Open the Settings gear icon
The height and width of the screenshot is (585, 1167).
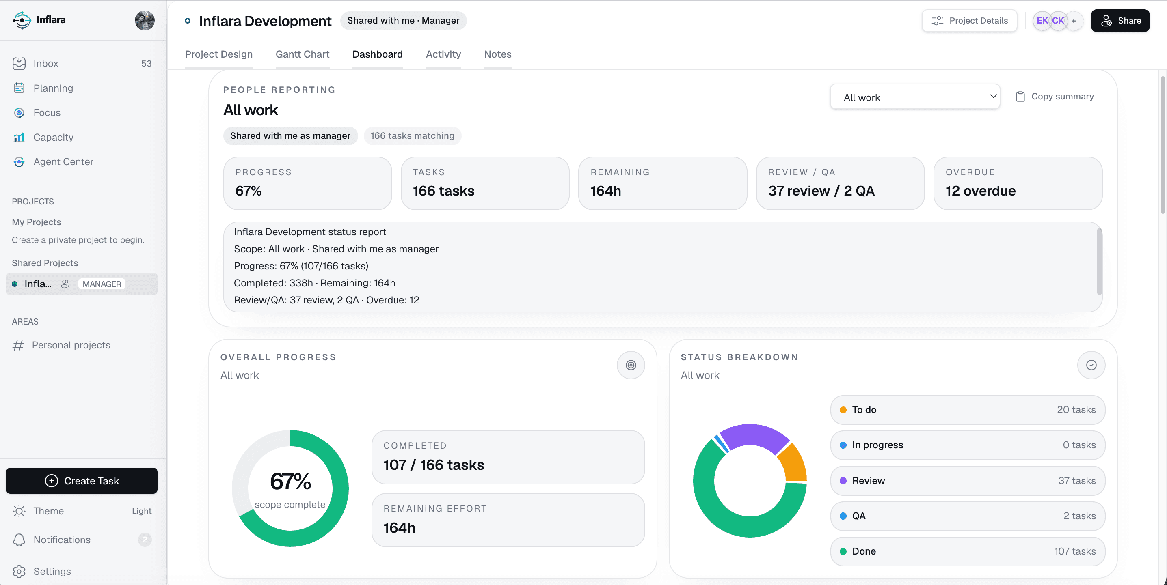[19, 572]
